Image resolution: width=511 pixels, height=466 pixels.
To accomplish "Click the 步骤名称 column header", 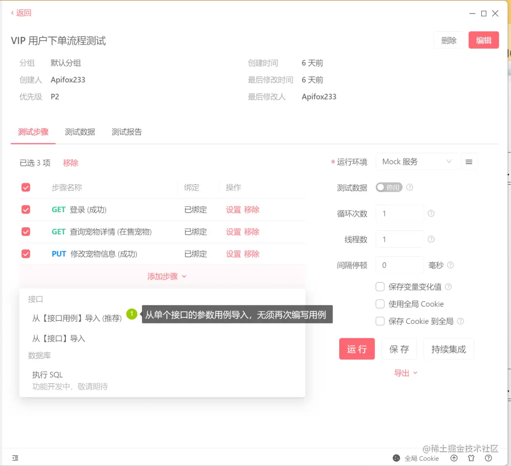I will pos(67,188).
